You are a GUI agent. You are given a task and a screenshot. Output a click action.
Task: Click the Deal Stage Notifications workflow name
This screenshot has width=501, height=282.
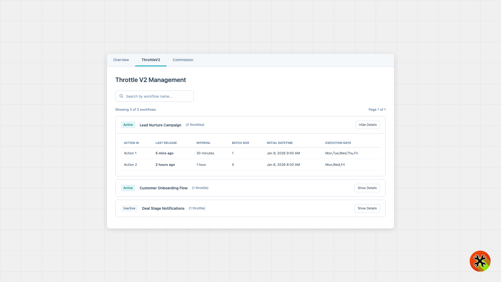point(163,208)
